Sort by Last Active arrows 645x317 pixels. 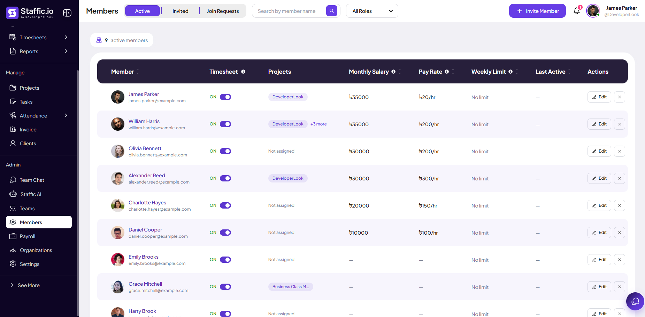click(569, 72)
